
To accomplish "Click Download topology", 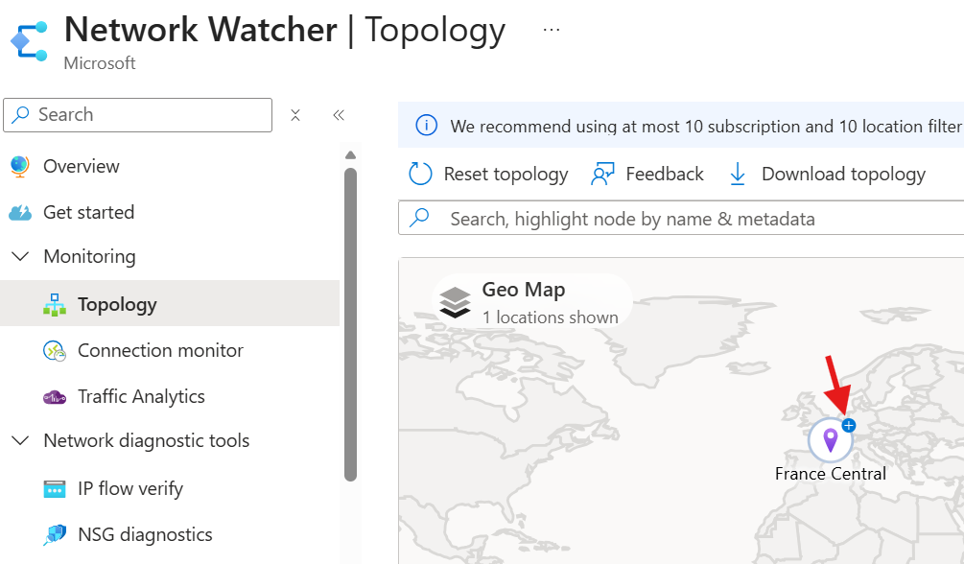I will pyautogui.click(x=826, y=174).
